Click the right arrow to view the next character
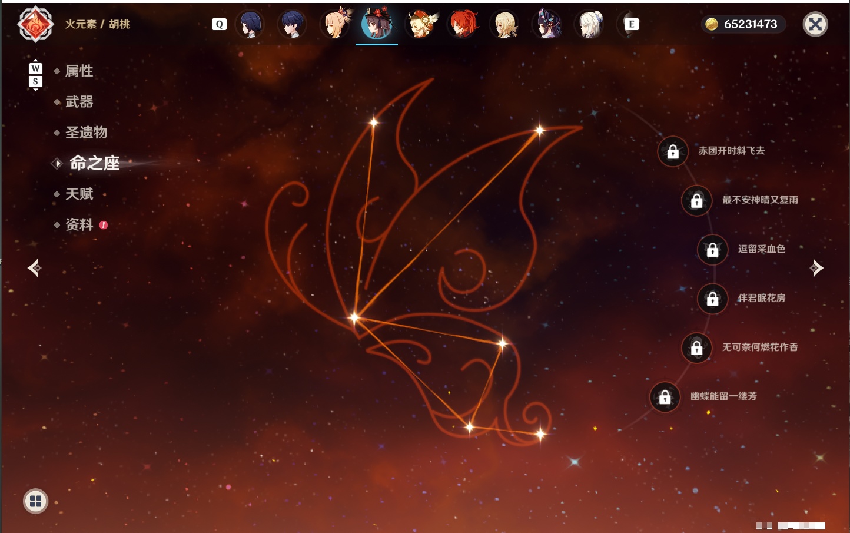The image size is (850, 533). tap(816, 268)
